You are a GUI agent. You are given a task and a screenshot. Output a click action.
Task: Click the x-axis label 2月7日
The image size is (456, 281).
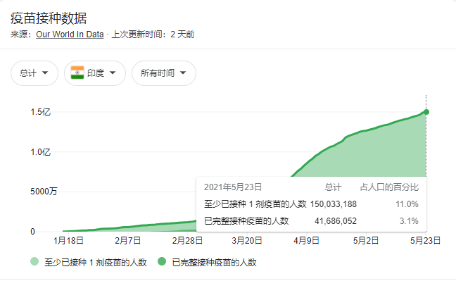coord(127,241)
